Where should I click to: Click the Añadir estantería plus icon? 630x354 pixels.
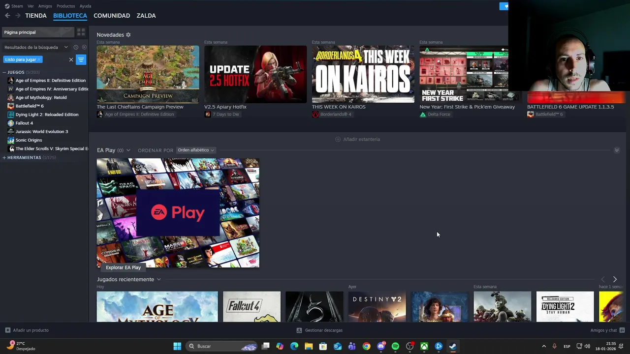338,139
